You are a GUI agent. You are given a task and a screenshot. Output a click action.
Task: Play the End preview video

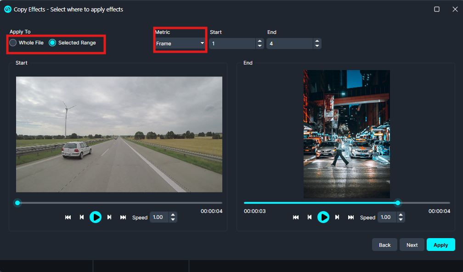(x=323, y=217)
